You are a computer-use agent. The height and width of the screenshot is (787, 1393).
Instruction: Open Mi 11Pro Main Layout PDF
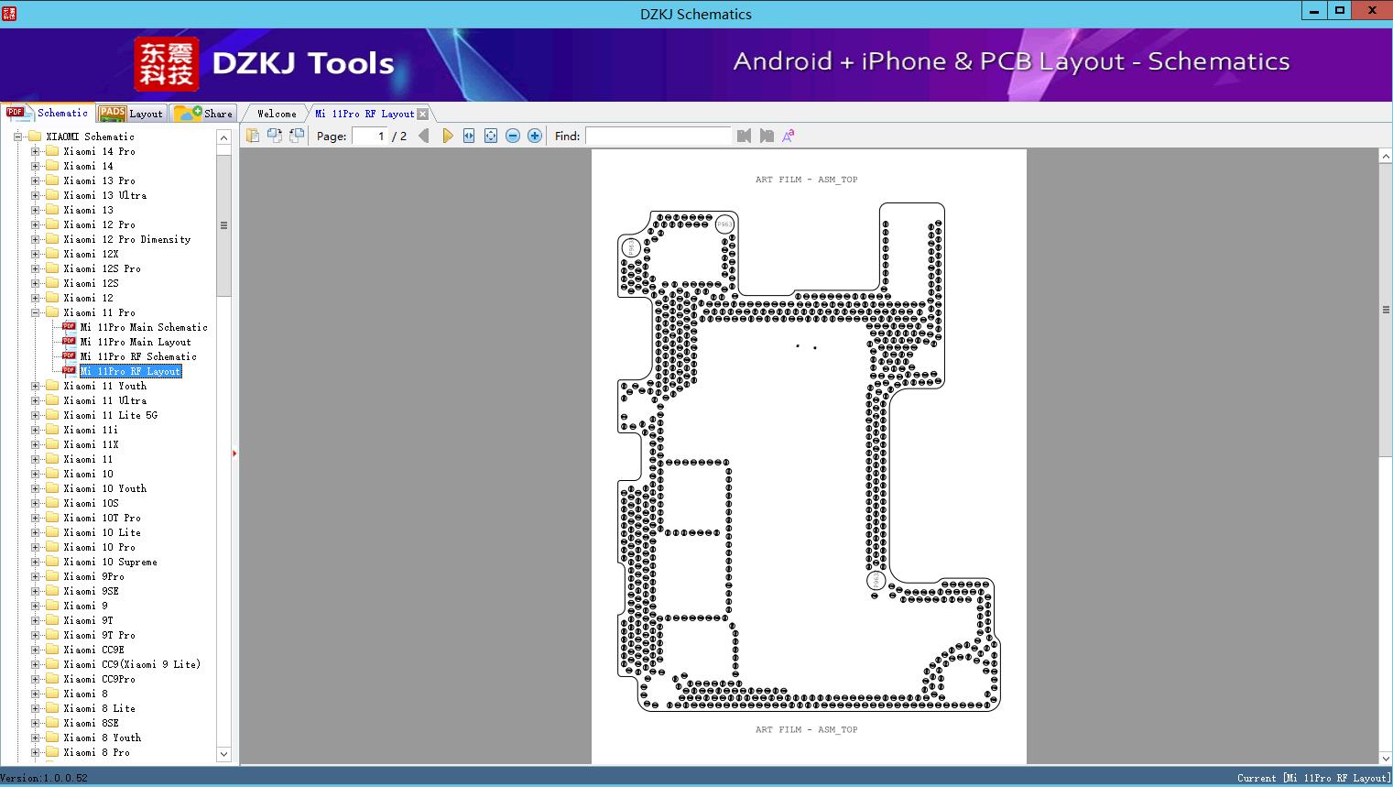click(136, 342)
